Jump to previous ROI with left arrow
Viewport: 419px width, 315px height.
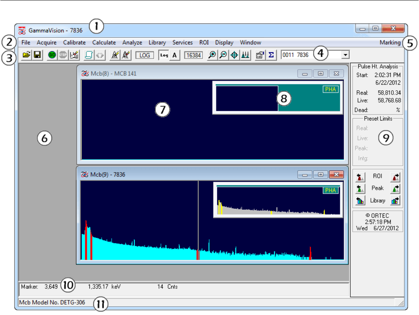coord(360,176)
